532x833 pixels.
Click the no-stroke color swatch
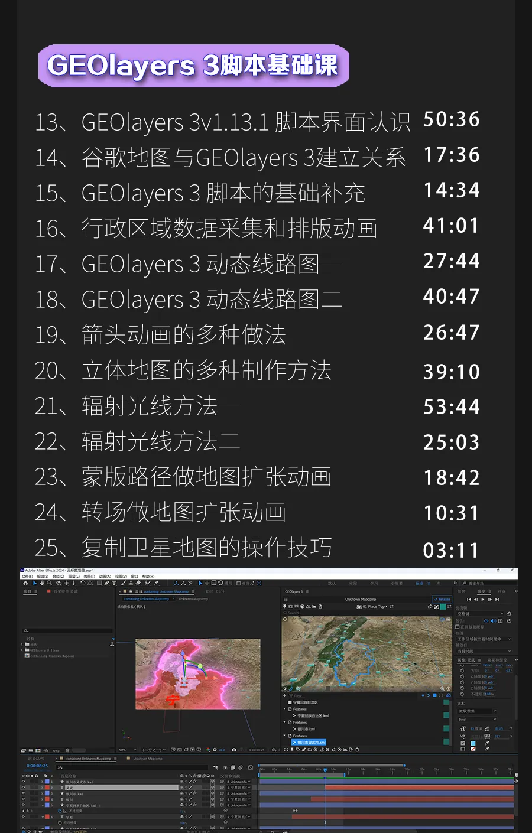(x=473, y=749)
